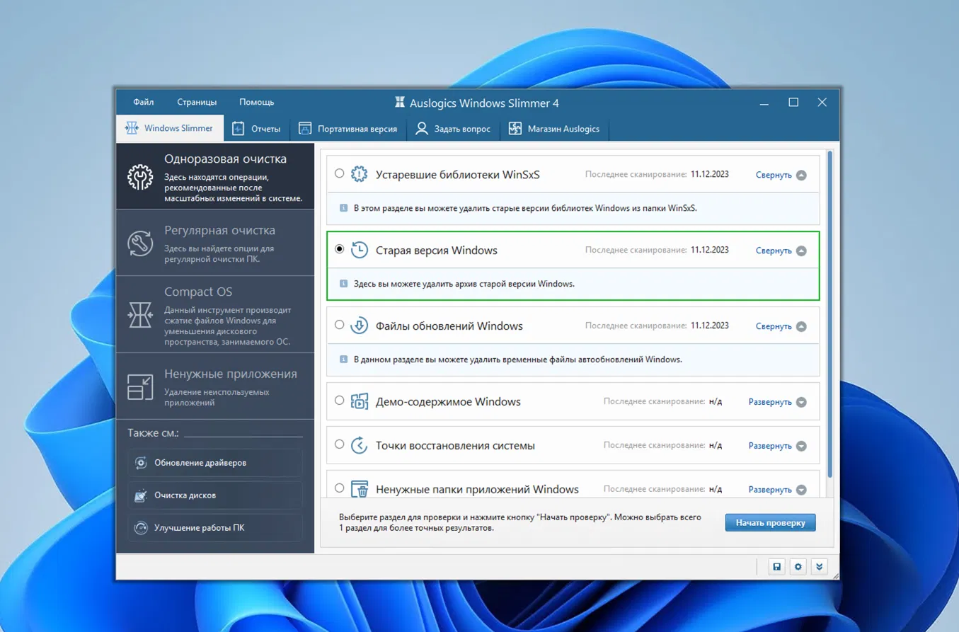Image resolution: width=959 pixels, height=632 pixels.
Task: Click the double-chevron icon in status bar
Action: tap(820, 567)
